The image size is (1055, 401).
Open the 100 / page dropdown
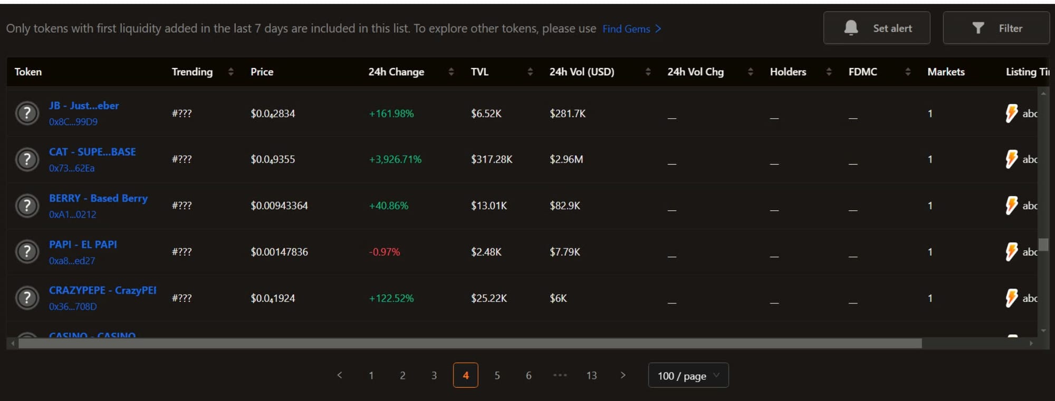(x=688, y=375)
